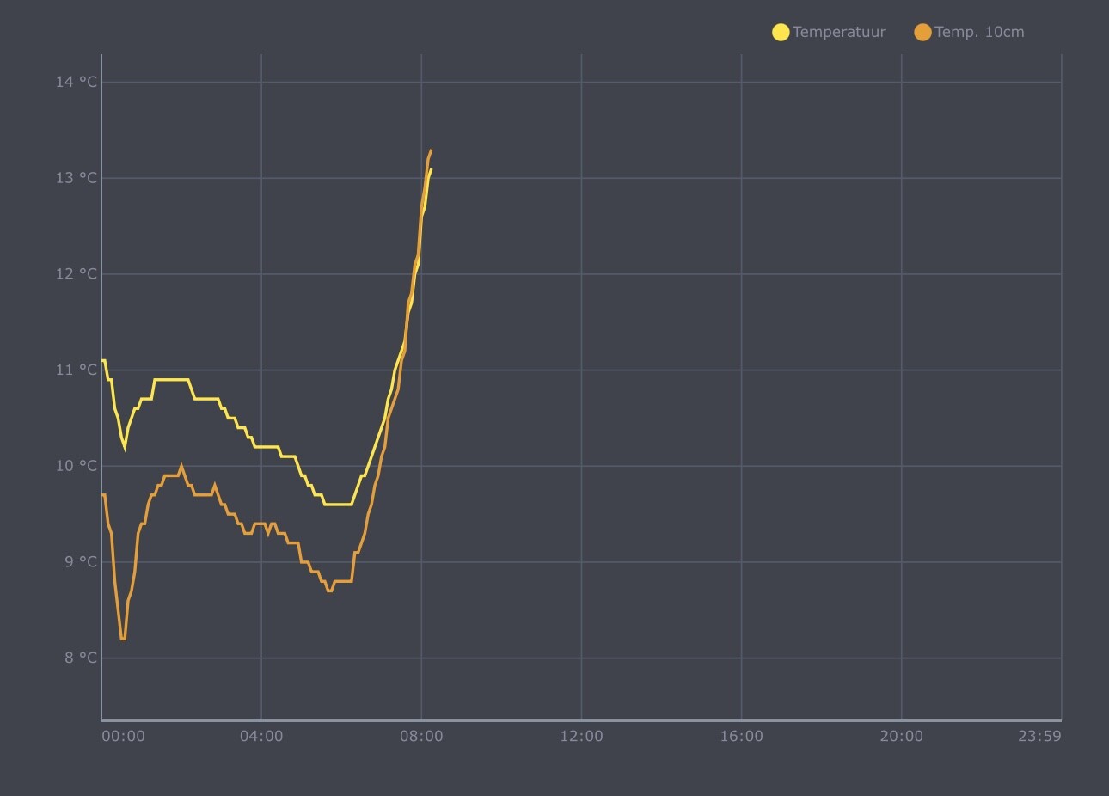Click the orange line's lowest dip near 8.2 °C
1109x796 pixels.
(123, 639)
